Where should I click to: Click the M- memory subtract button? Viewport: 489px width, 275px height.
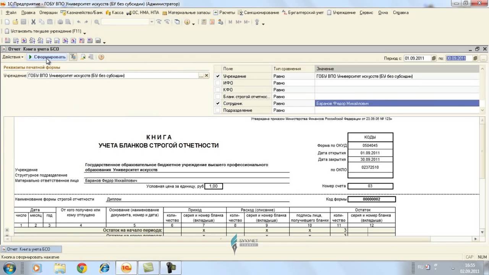click(247, 22)
